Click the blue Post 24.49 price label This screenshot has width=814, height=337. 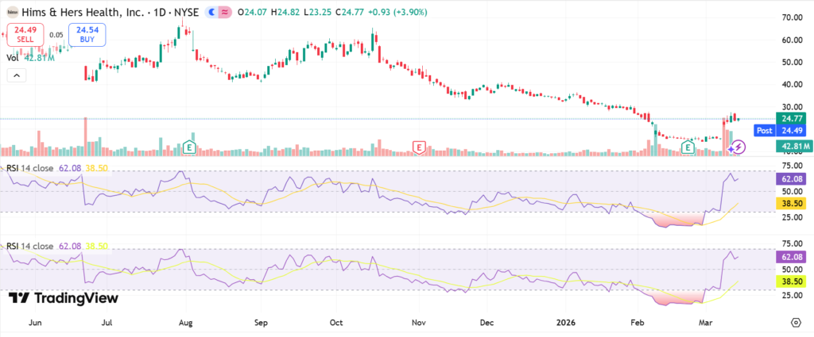[x=781, y=131]
